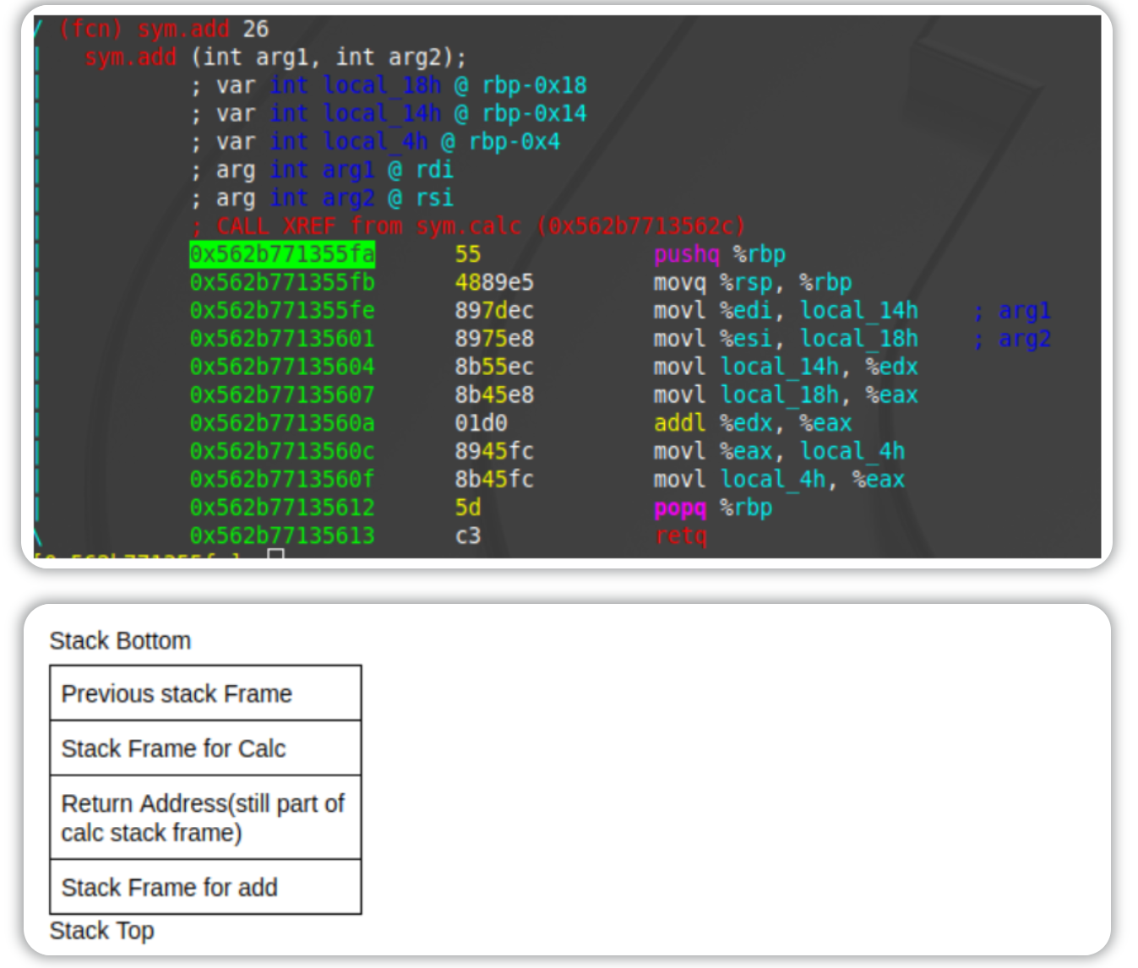Viewport: 1138px width, 968px height.
Task: Click the CALL XREF from sym.calc line
Action: point(469,226)
